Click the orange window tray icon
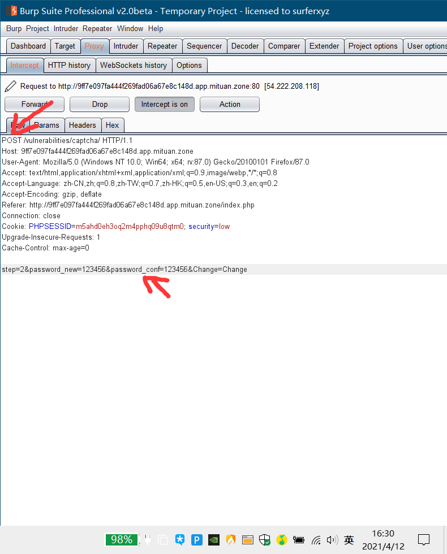This screenshot has width=447, height=554. [x=248, y=540]
